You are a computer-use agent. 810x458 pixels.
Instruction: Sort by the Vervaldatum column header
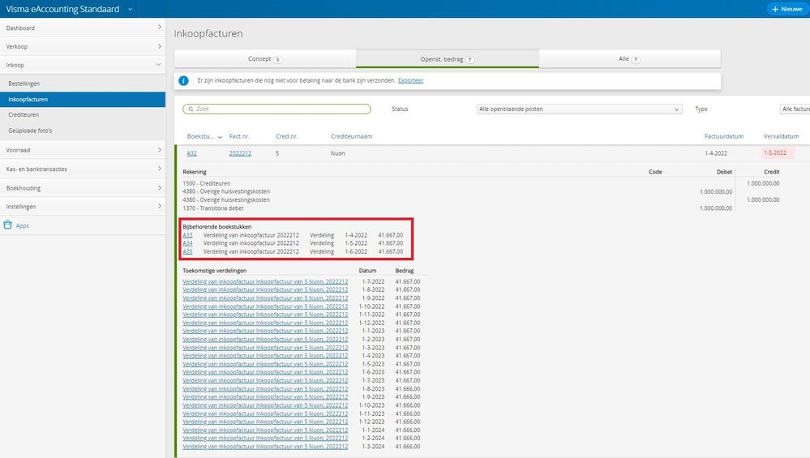point(781,136)
